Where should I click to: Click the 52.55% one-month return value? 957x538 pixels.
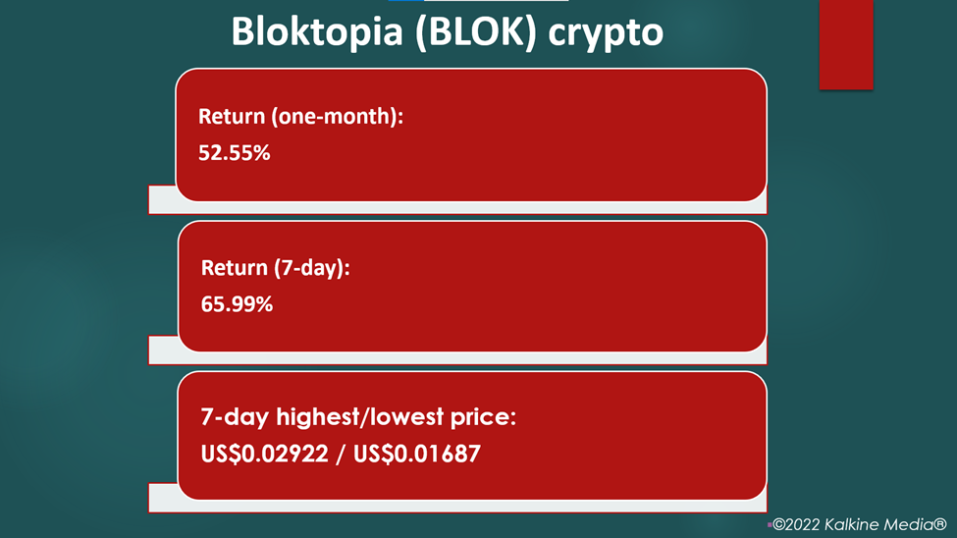coord(235,153)
